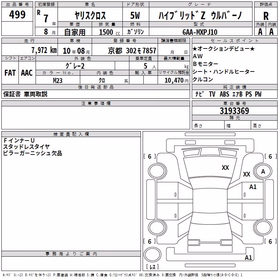Click the XX mark on the hood
The image size is (279, 279).
[x=225, y=167]
